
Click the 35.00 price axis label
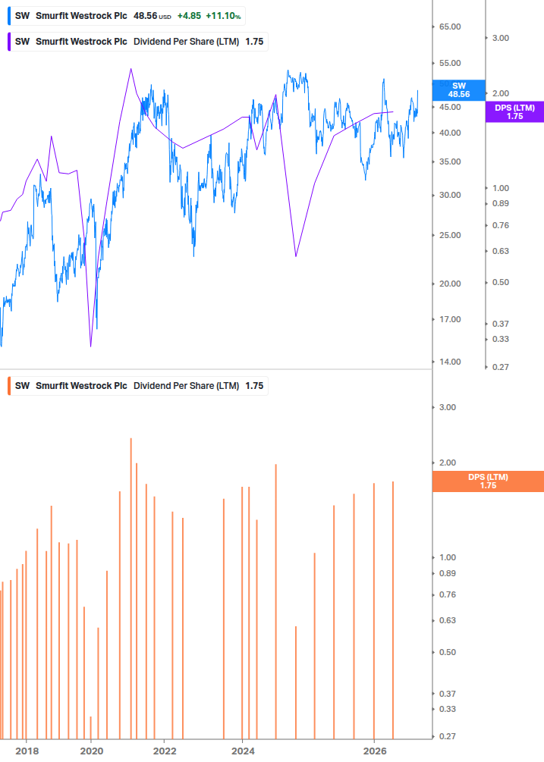(450, 161)
